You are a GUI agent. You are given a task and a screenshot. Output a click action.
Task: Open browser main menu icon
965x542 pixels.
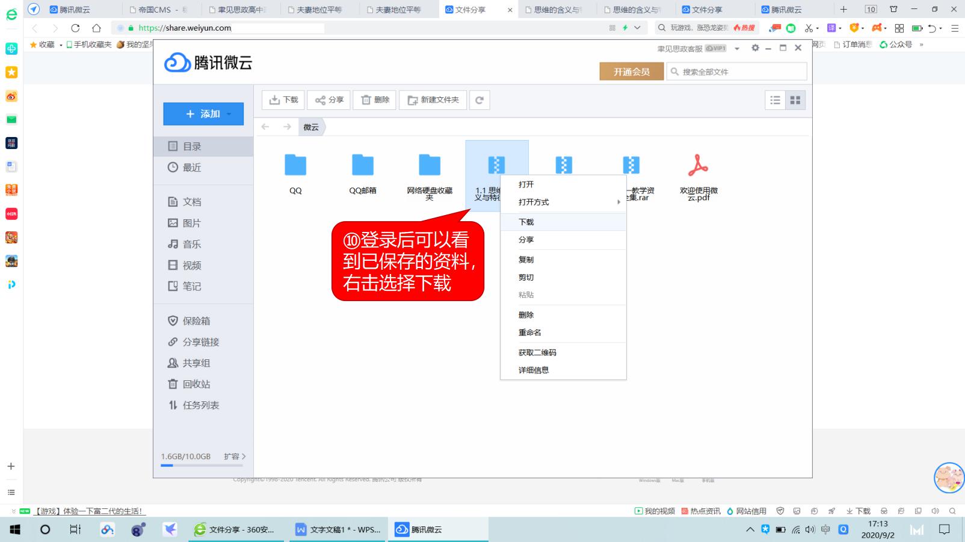point(955,28)
